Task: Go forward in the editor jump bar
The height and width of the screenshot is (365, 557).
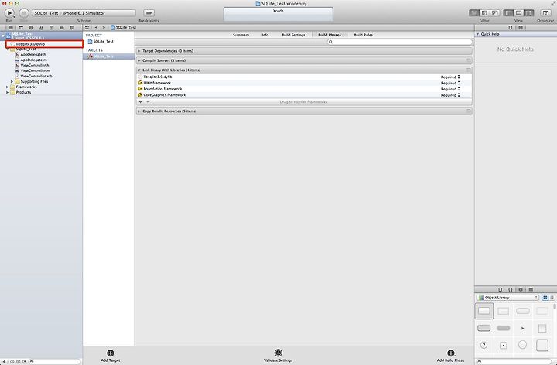Action: [104, 27]
